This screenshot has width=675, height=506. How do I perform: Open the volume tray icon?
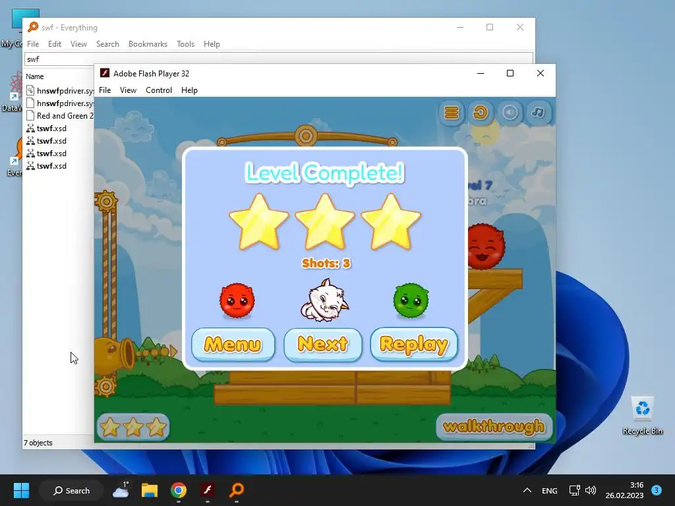(x=591, y=490)
